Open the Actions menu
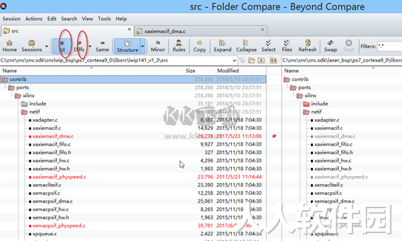This screenshot has height=241, width=402. (x=33, y=19)
